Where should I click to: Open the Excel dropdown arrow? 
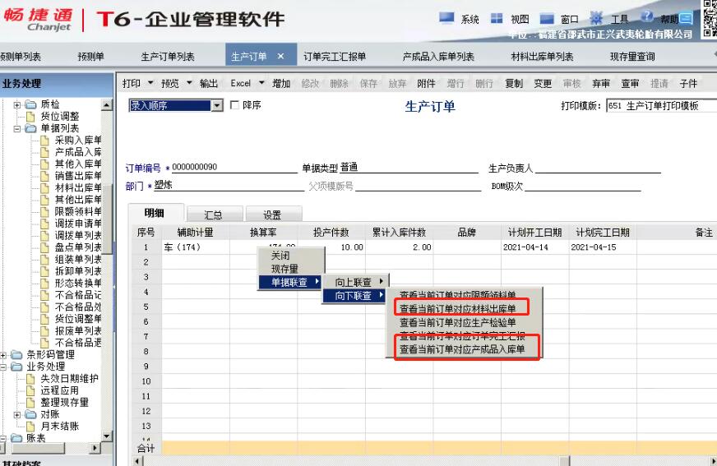tap(261, 83)
